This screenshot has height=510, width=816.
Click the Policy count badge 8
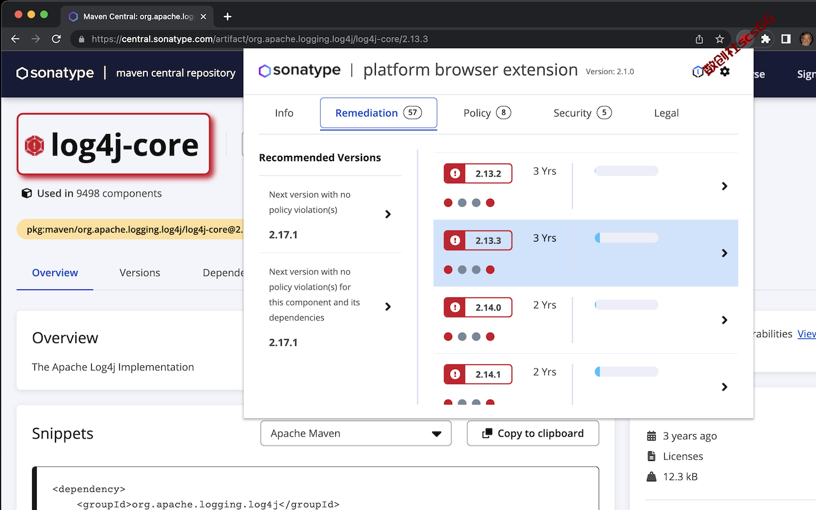click(504, 113)
